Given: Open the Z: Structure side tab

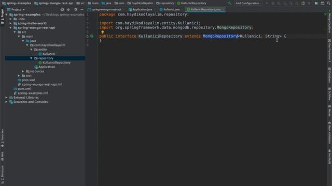Looking at the screenshot, I should point(2,174).
